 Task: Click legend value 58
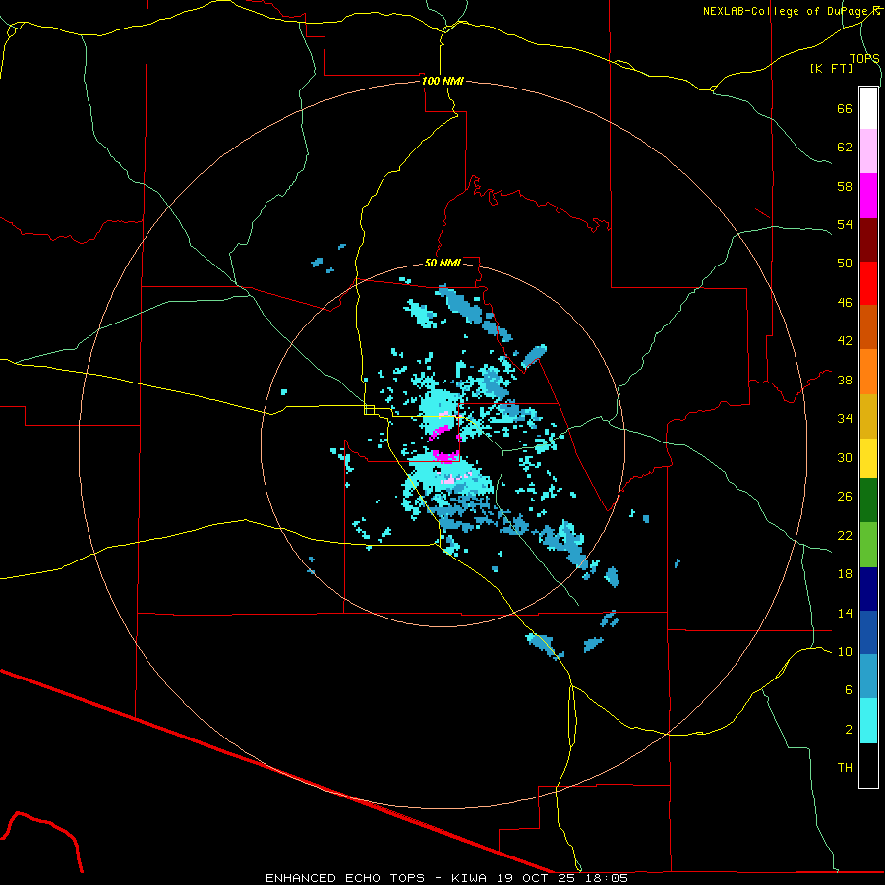(845, 186)
